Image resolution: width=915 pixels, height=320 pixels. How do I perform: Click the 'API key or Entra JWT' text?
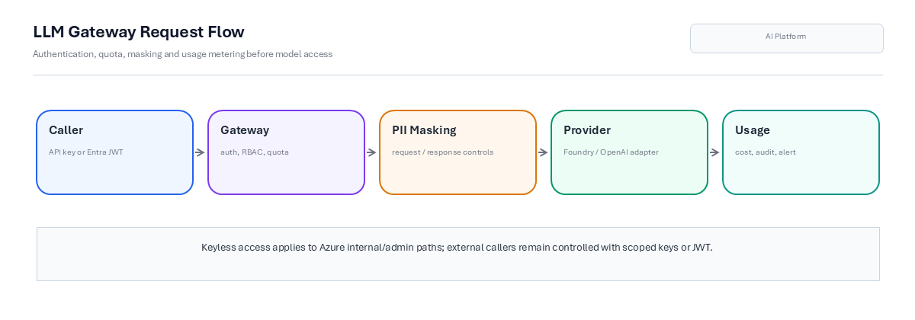[x=86, y=152]
